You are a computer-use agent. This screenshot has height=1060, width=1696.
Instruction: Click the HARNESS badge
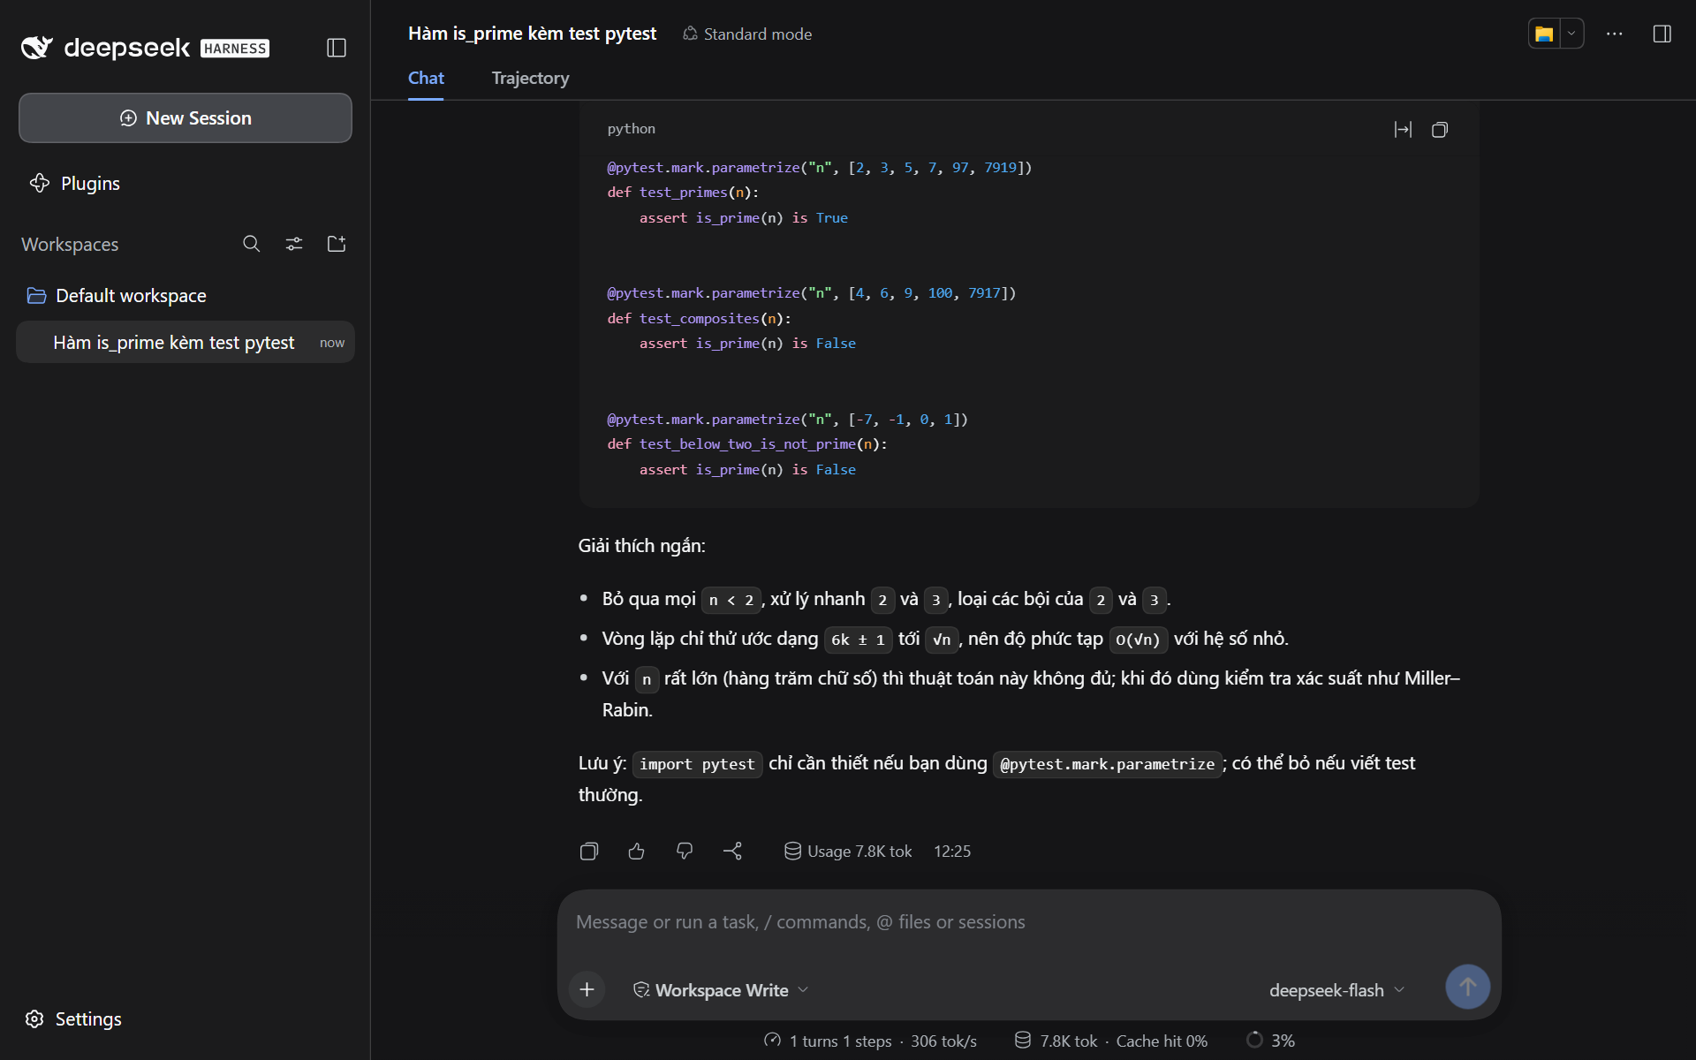[235, 49]
